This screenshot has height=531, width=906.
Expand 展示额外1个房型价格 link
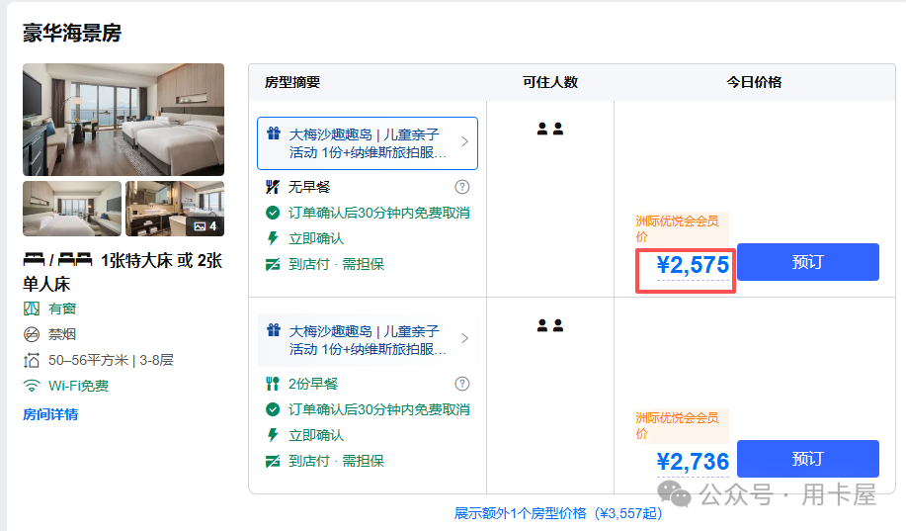(558, 513)
